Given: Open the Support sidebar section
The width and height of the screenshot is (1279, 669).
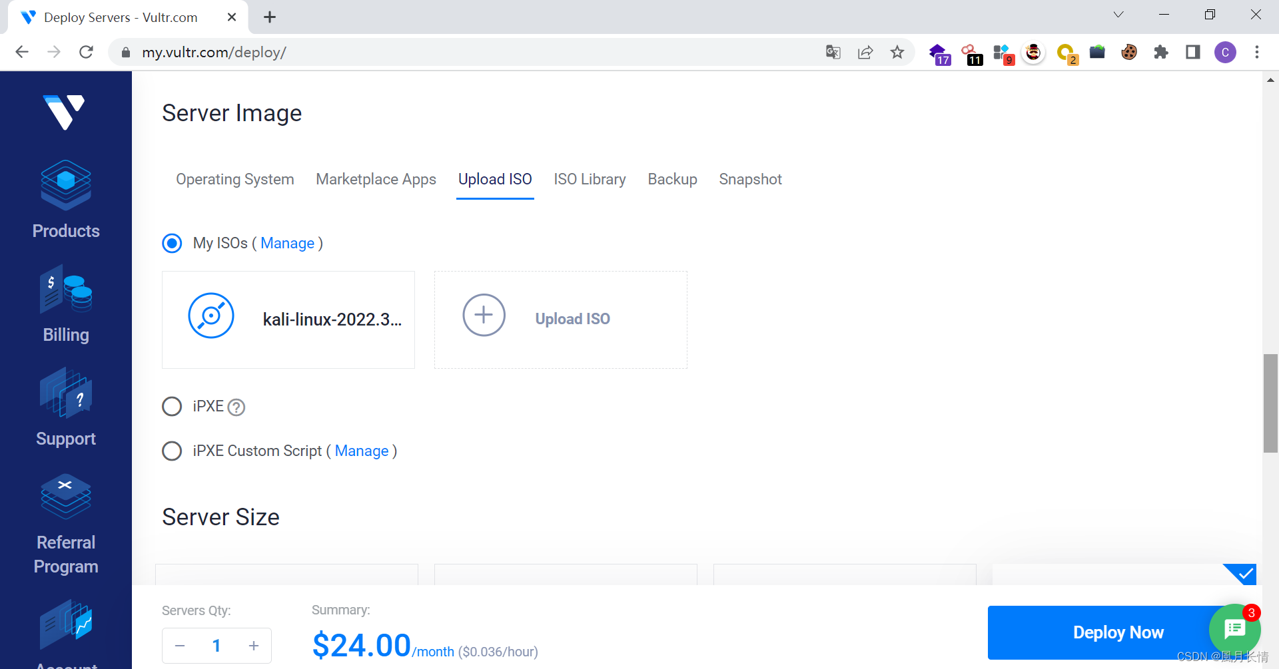Looking at the screenshot, I should 66,407.
